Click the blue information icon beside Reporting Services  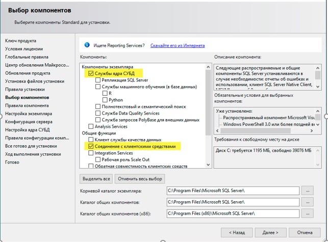[87, 45]
